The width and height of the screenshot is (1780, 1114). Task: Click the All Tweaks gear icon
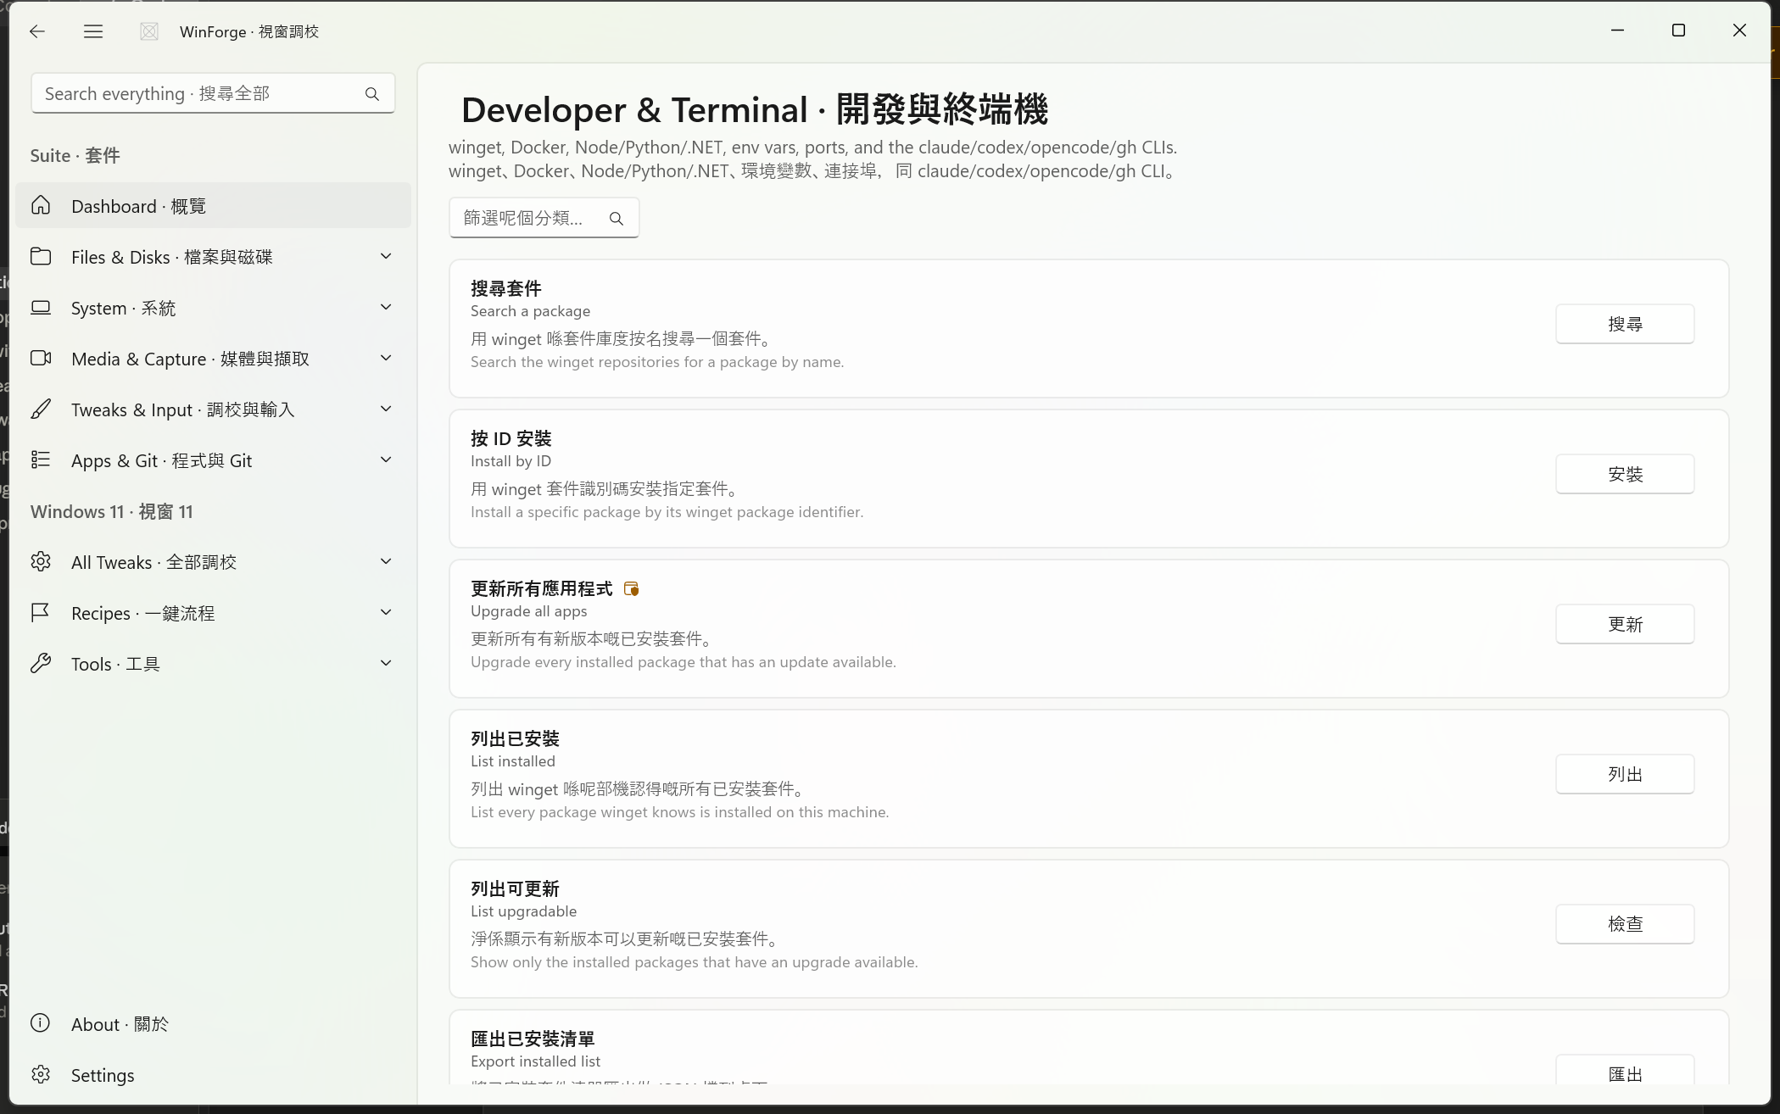pos(41,561)
